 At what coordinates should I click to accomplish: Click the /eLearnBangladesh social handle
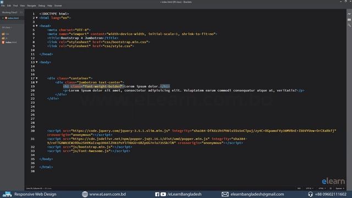[185, 194]
